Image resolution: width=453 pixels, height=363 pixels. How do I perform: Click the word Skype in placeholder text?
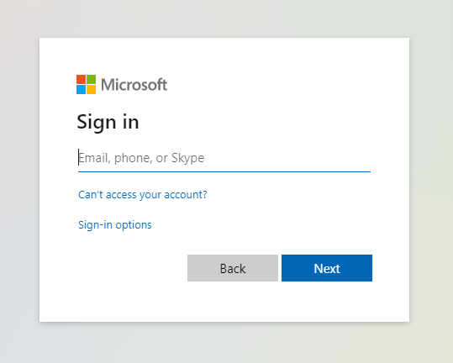tap(187, 158)
